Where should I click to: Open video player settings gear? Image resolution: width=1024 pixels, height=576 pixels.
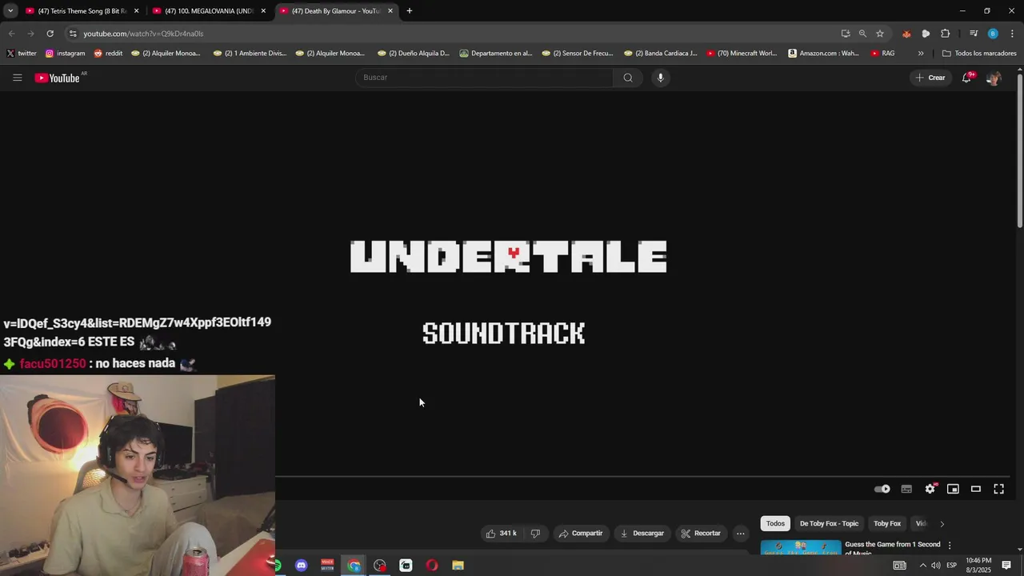[x=930, y=489]
